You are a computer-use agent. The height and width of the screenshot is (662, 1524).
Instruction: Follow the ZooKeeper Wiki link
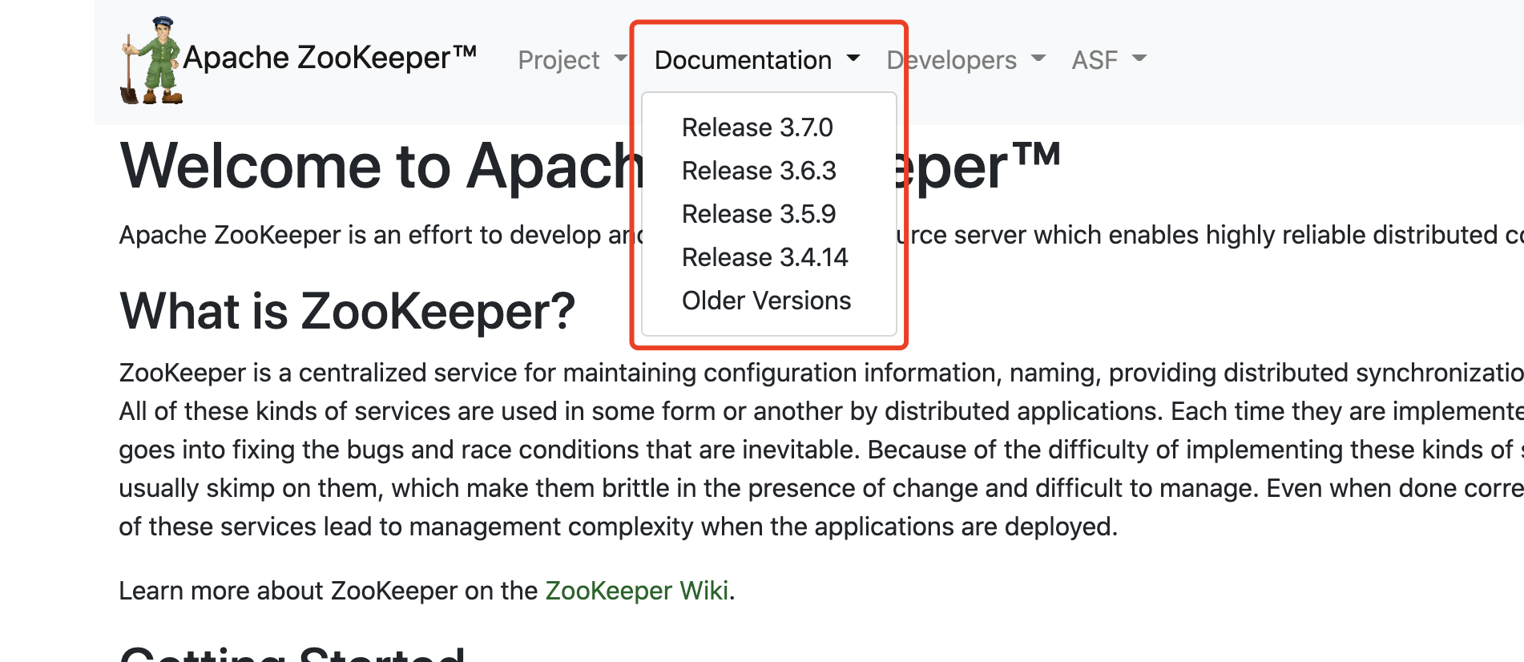[x=637, y=591]
